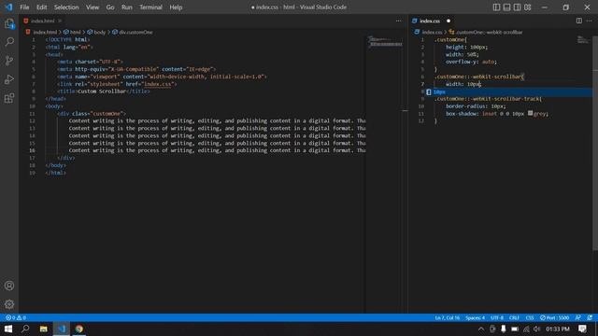
Task: Click the Visual Studio Code taskbar icon
Action: 62,329
